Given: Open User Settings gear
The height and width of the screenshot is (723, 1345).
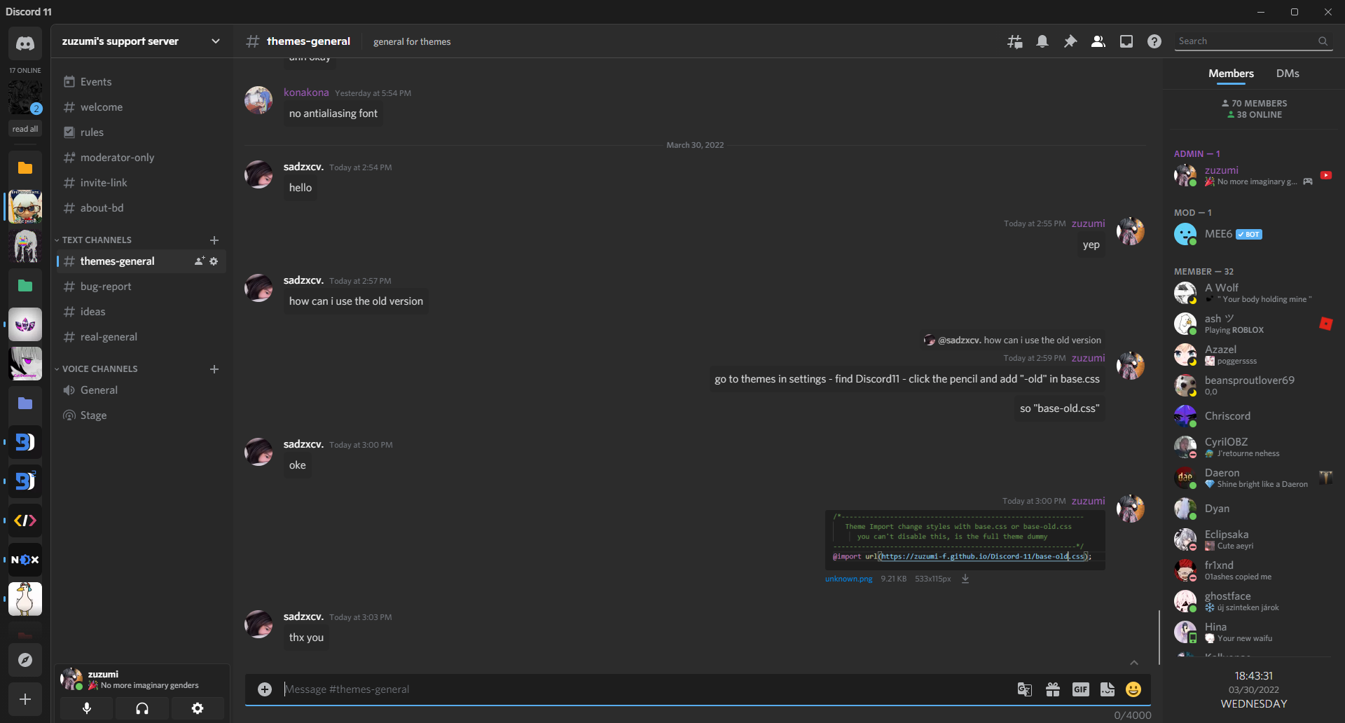Looking at the screenshot, I should click(198, 708).
